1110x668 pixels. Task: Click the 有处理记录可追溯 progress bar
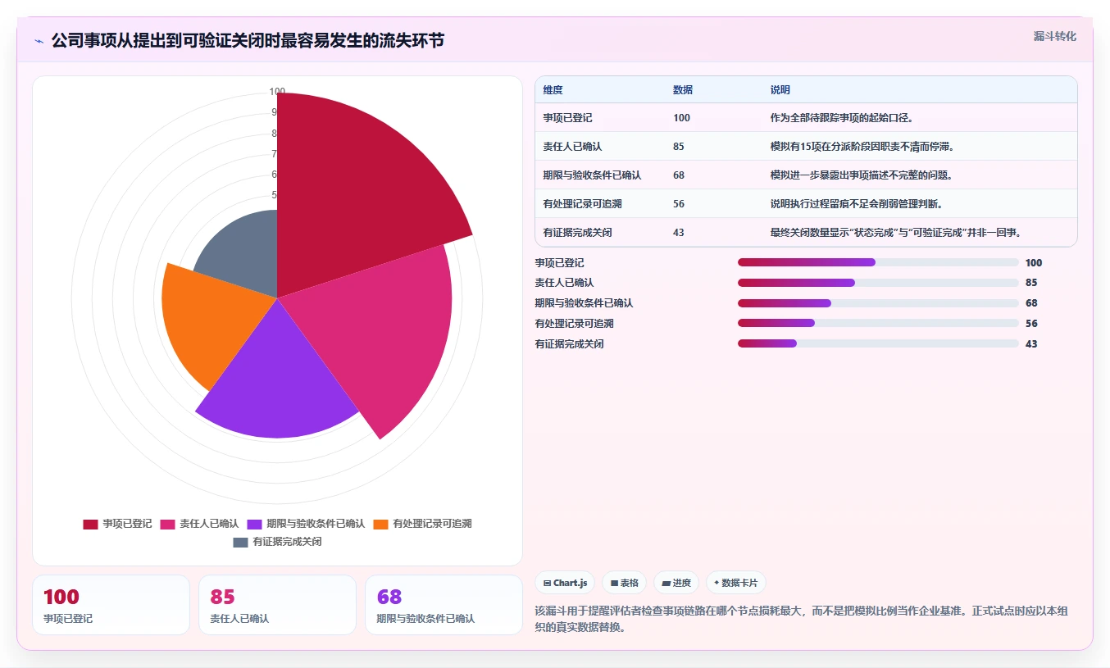878,324
